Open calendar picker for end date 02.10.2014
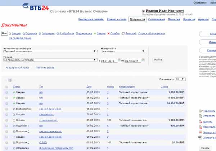216x151 pixels. (143, 60)
